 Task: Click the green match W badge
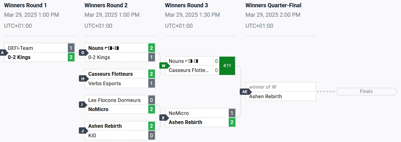163,66
